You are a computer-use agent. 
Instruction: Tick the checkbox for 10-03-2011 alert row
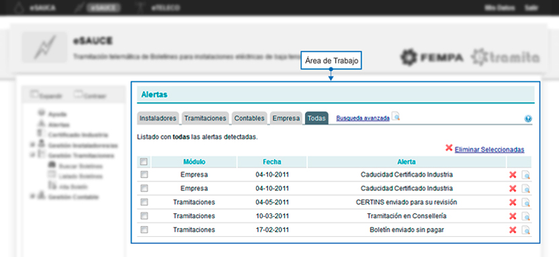144,215
